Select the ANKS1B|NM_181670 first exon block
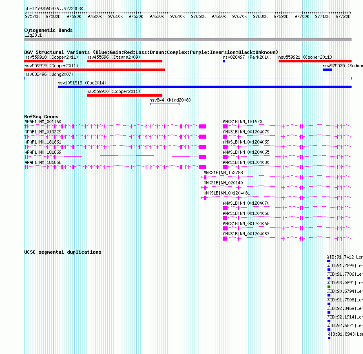This screenshot has height=354, width=363. 225,126
